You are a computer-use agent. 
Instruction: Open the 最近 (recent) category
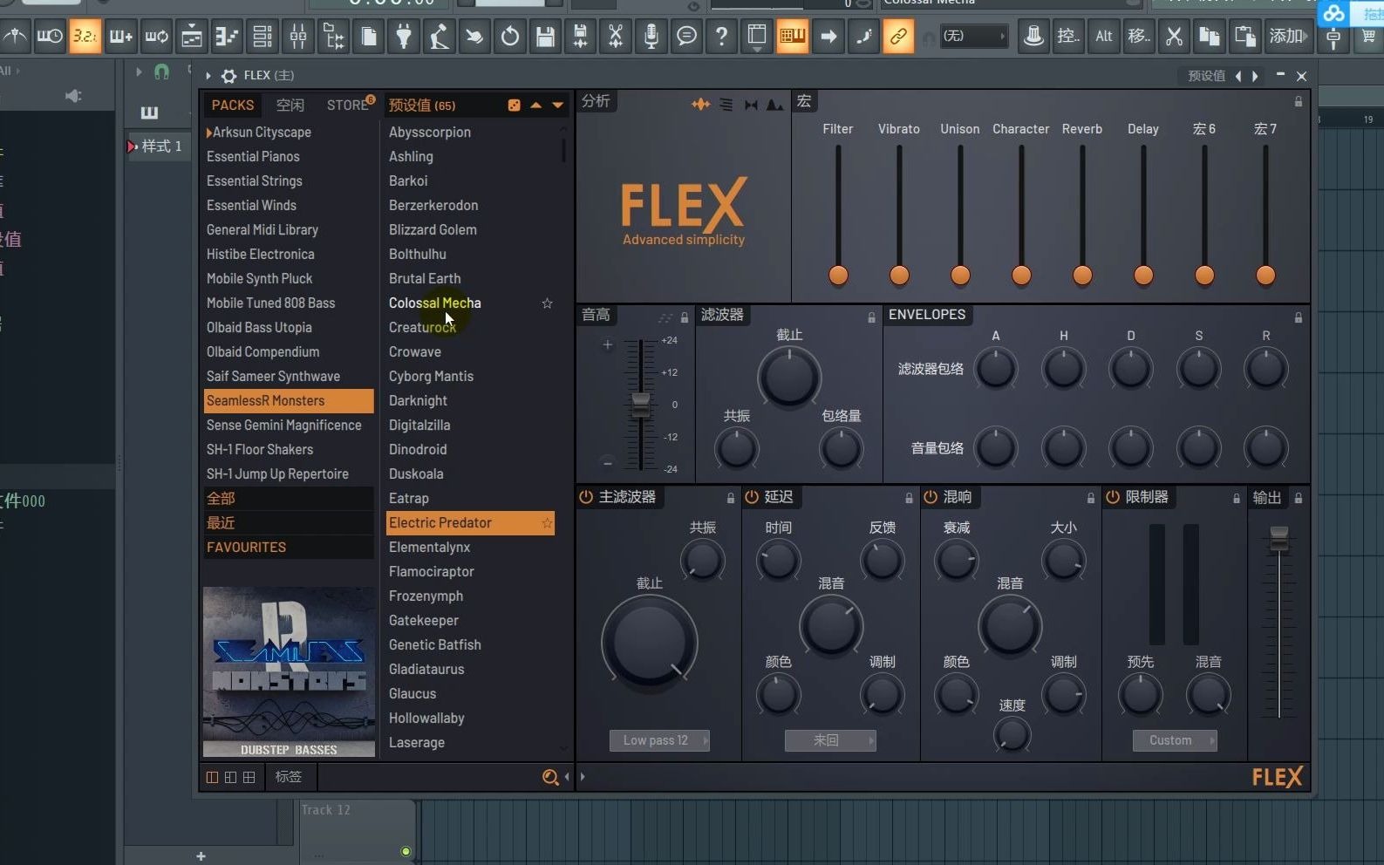[x=289, y=523]
